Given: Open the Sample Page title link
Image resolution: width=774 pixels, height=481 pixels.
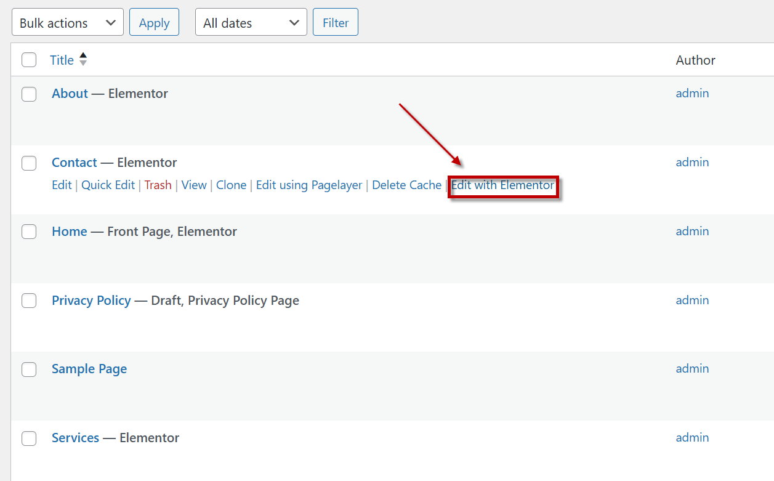Looking at the screenshot, I should [89, 369].
